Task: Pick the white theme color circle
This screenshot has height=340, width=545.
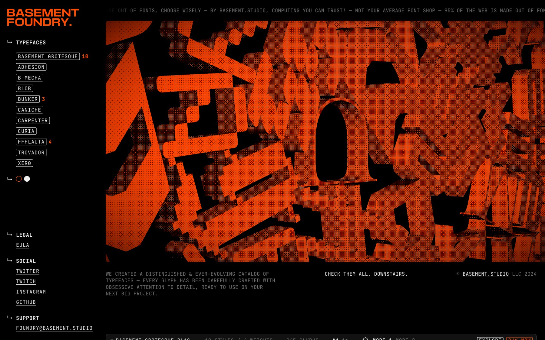Action: click(x=27, y=179)
